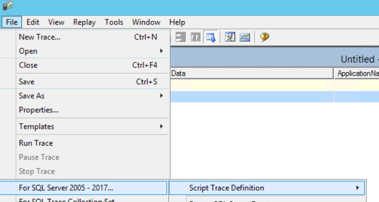The width and height of the screenshot is (379, 202).
Task: Click the greyed-out Grouped View toolbar icon
Action: pyautogui.click(x=196, y=37)
